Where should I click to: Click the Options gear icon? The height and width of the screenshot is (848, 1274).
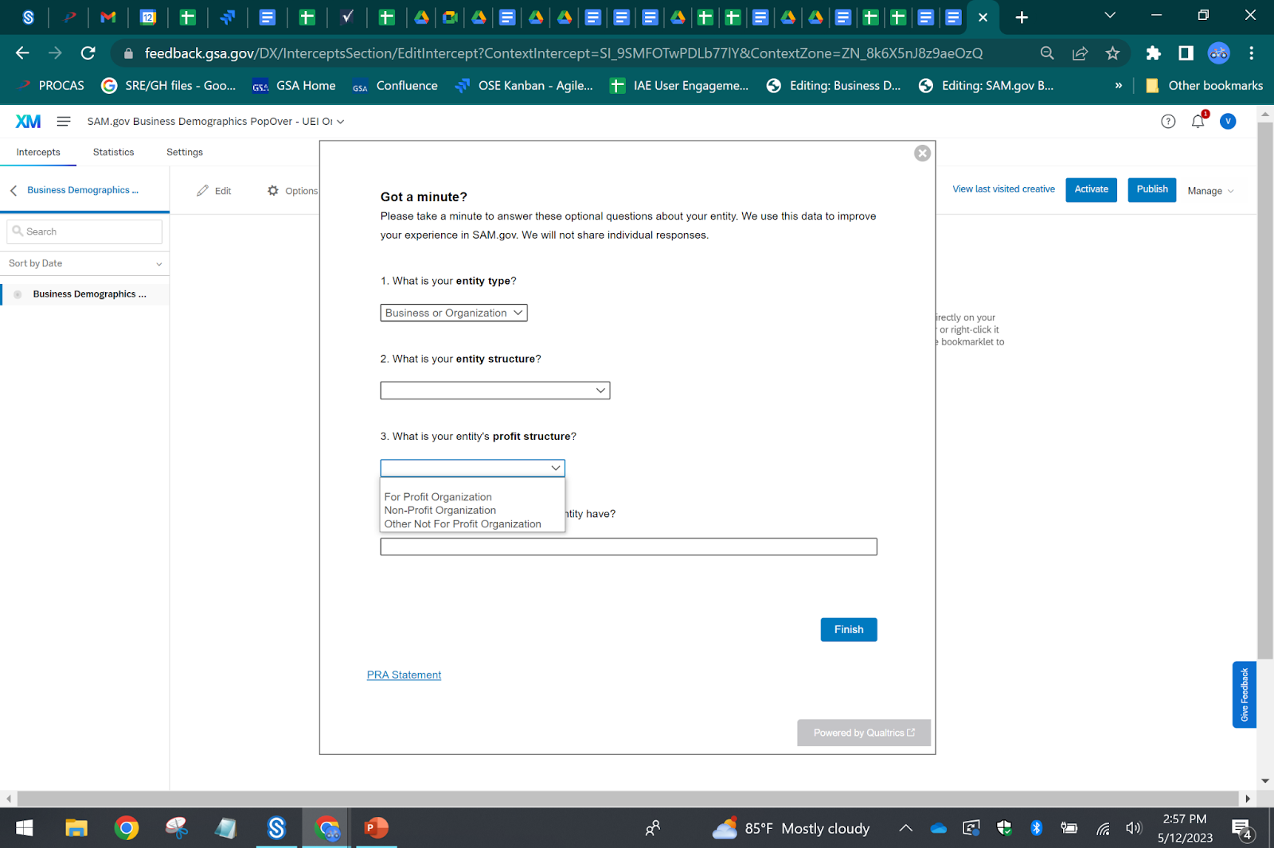pos(273,191)
